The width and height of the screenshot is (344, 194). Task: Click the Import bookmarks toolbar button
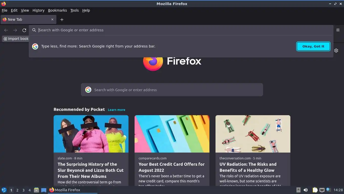[16, 39]
